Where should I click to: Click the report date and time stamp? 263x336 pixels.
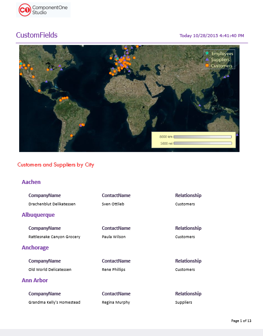(x=212, y=36)
